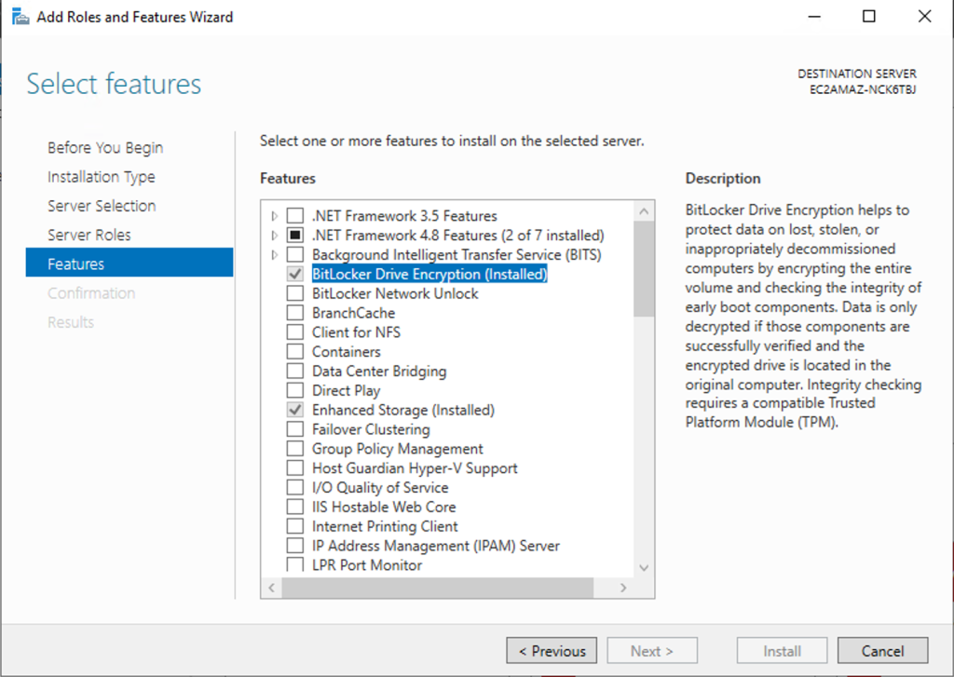Viewport: 954px width, 677px height.
Task: Enable the Client for NFS feature
Action: coord(294,332)
